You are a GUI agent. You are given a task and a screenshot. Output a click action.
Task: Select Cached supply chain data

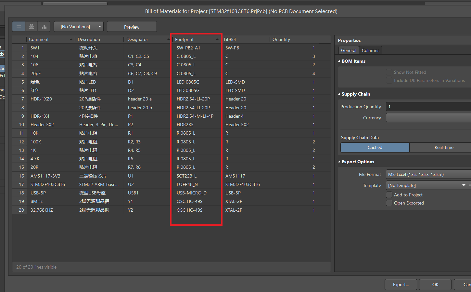375,147
